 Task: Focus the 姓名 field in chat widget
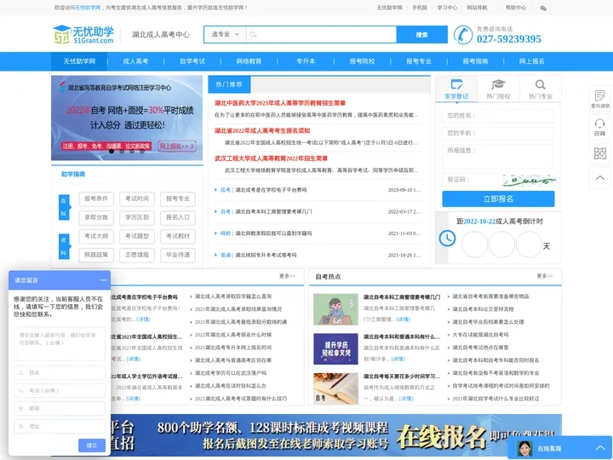tap(60, 373)
